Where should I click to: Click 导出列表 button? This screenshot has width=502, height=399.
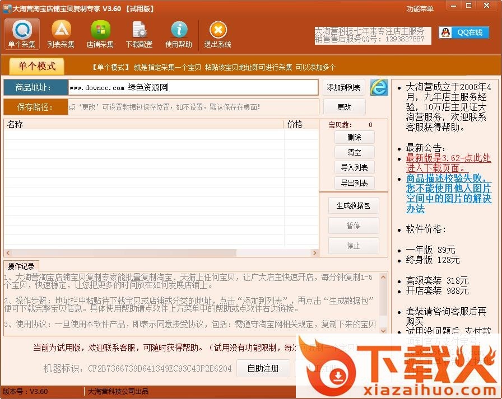click(x=355, y=183)
